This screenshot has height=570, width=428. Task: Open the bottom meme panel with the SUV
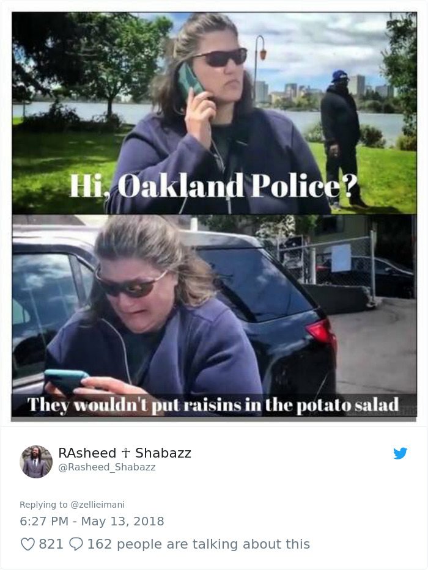(215, 315)
